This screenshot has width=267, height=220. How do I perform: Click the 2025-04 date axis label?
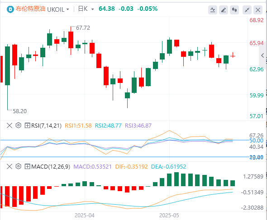click(85, 215)
